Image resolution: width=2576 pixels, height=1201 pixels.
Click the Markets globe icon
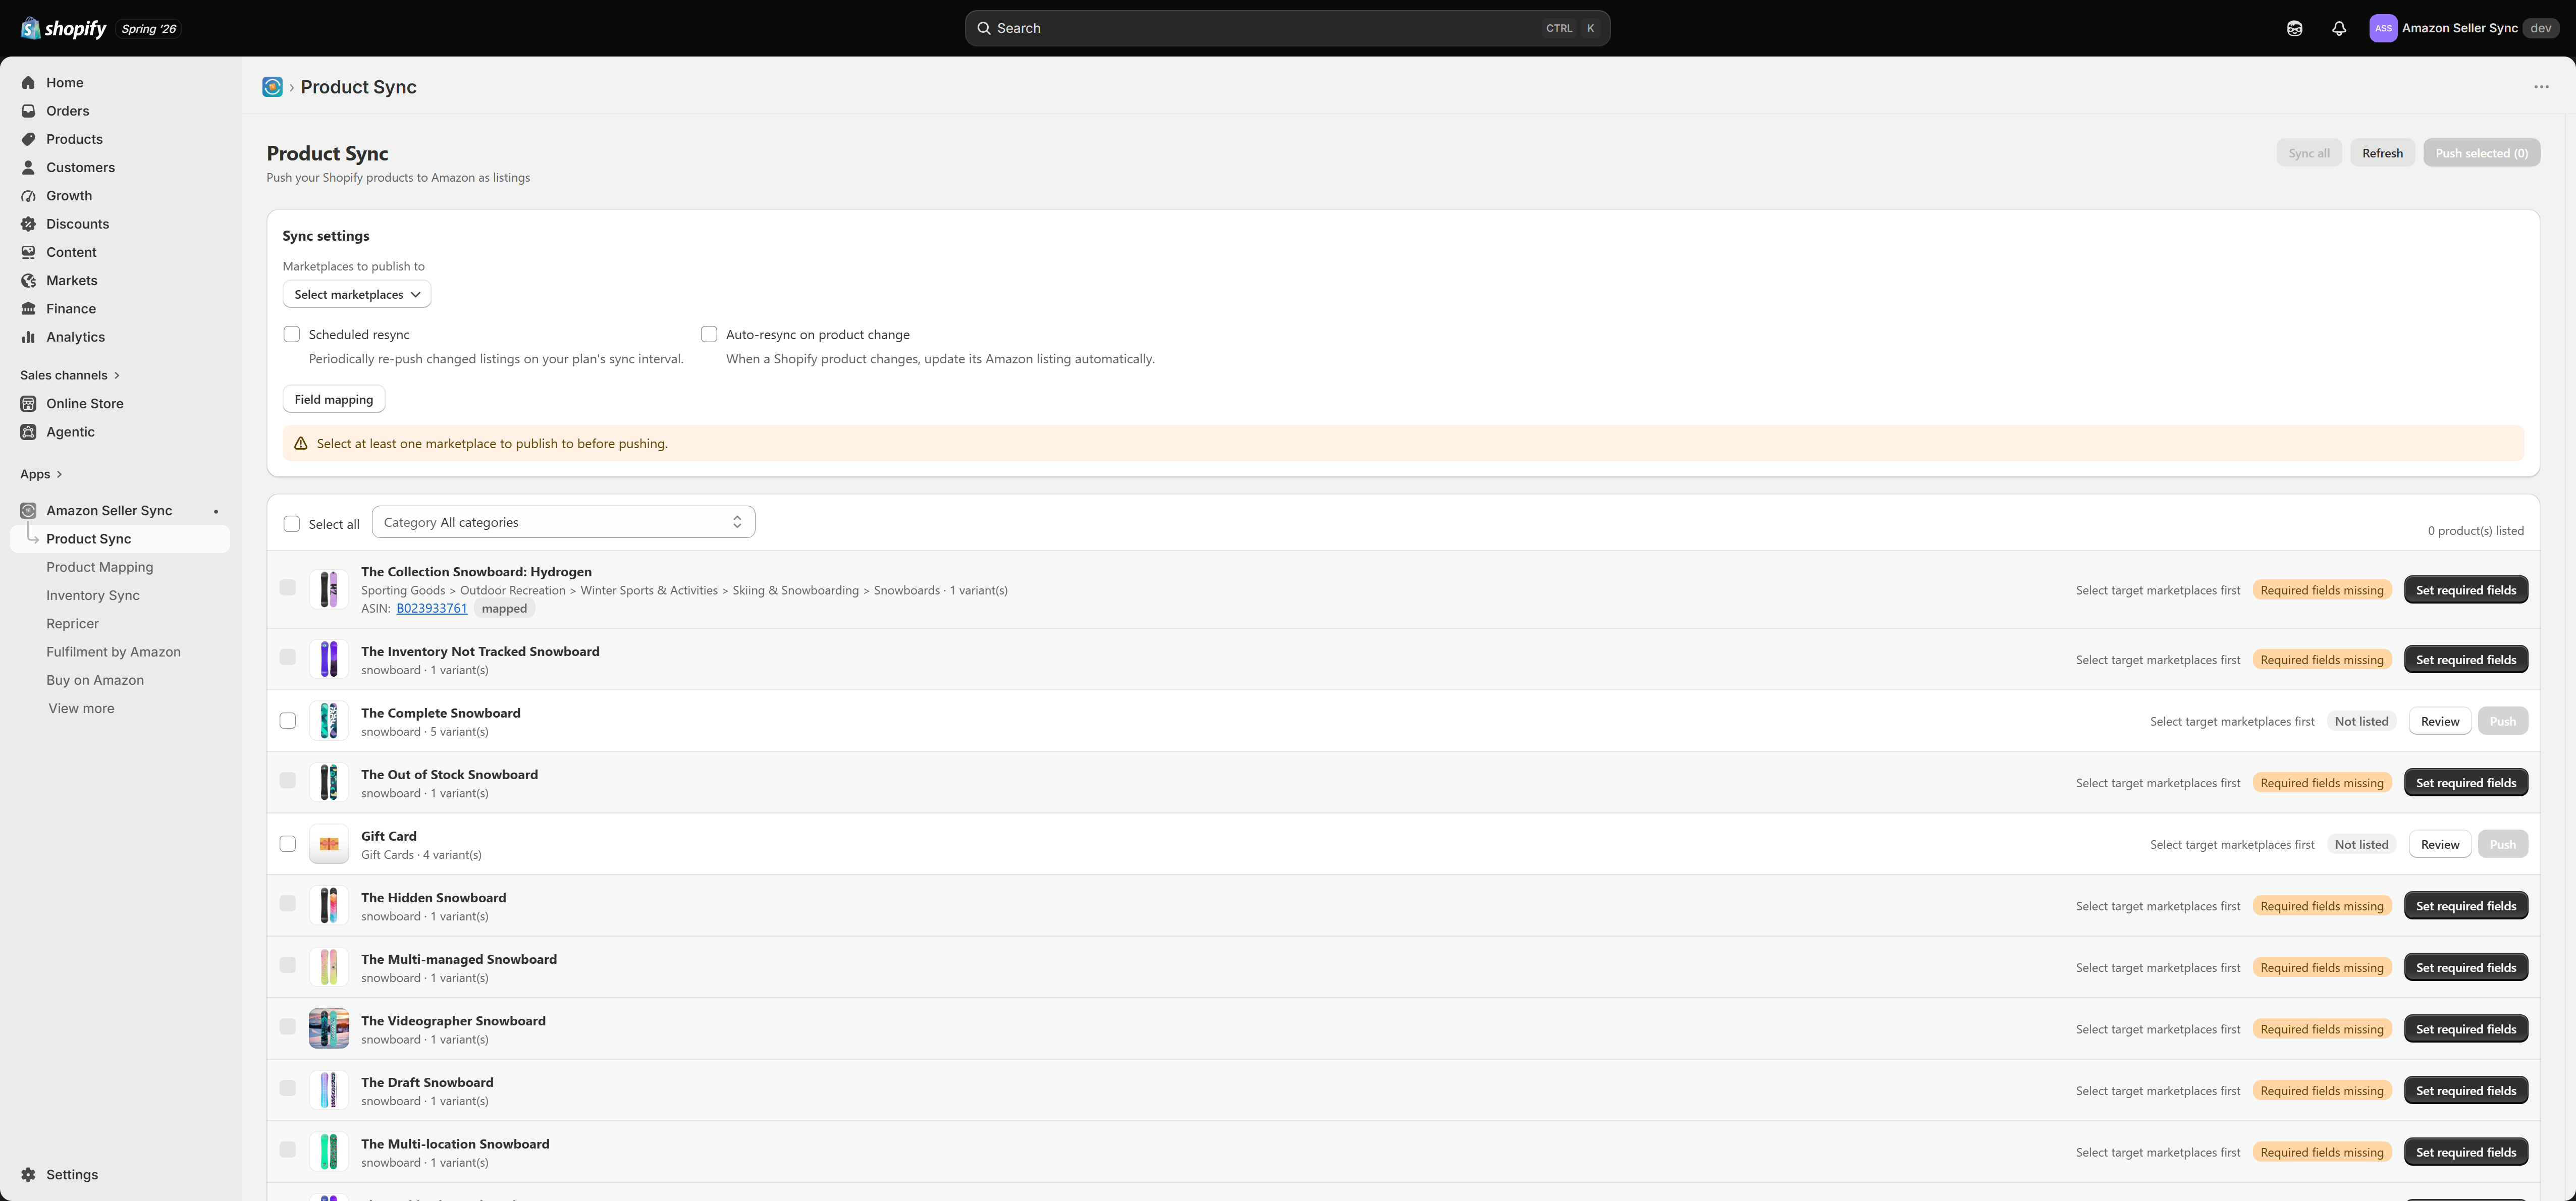point(28,281)
